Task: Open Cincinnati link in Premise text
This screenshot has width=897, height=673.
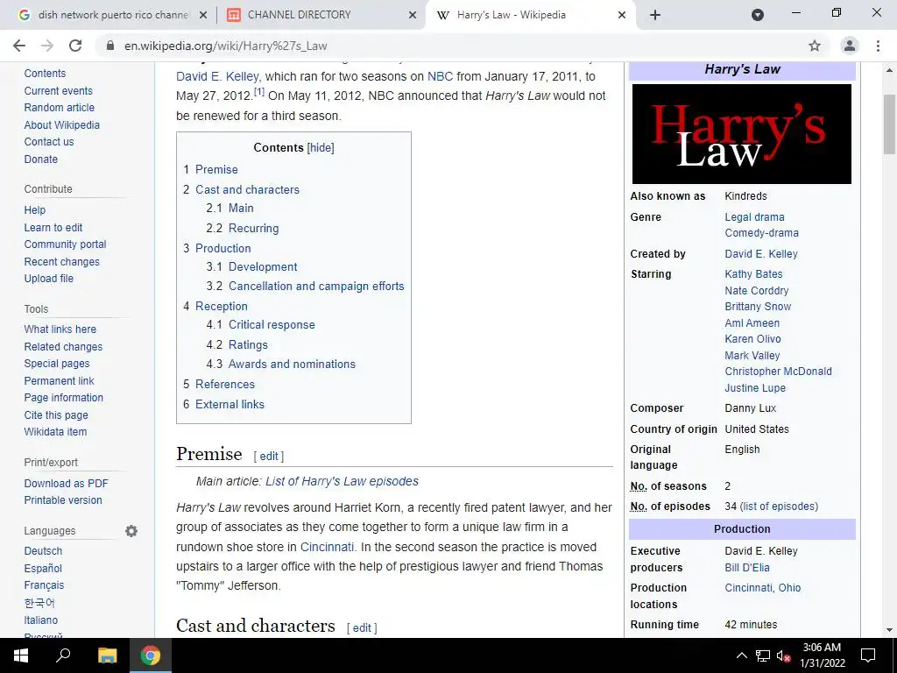Action: 327,547
